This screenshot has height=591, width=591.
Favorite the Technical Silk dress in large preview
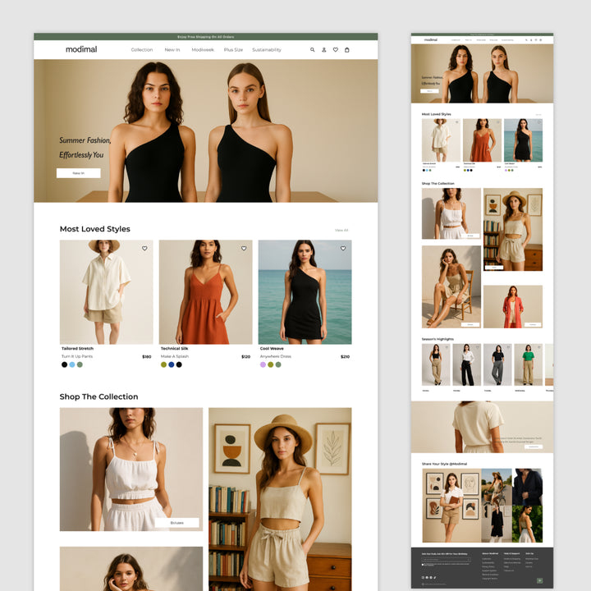[x=244, y=248]
